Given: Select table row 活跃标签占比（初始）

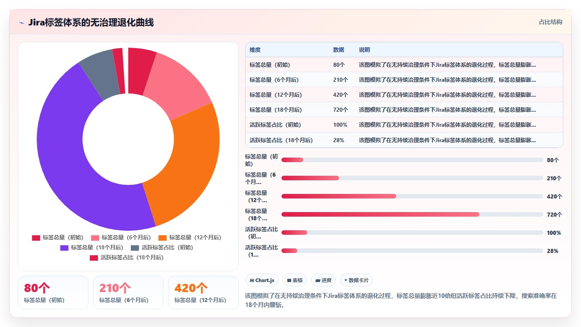Looking at the screenshot, I should point(404,124).
